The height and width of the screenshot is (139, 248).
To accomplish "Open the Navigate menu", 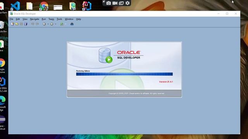I will 34,19.
